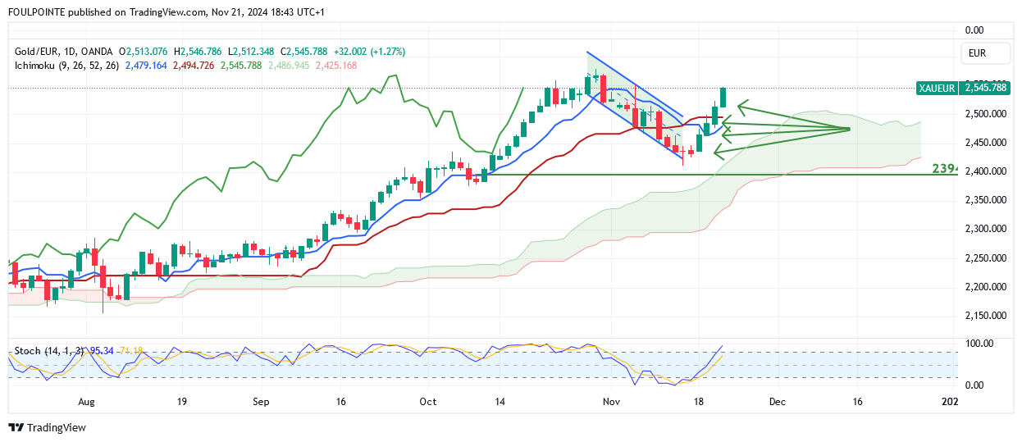Click the TradingView logo icon
Screen dimensions: 1022x442
16,427
